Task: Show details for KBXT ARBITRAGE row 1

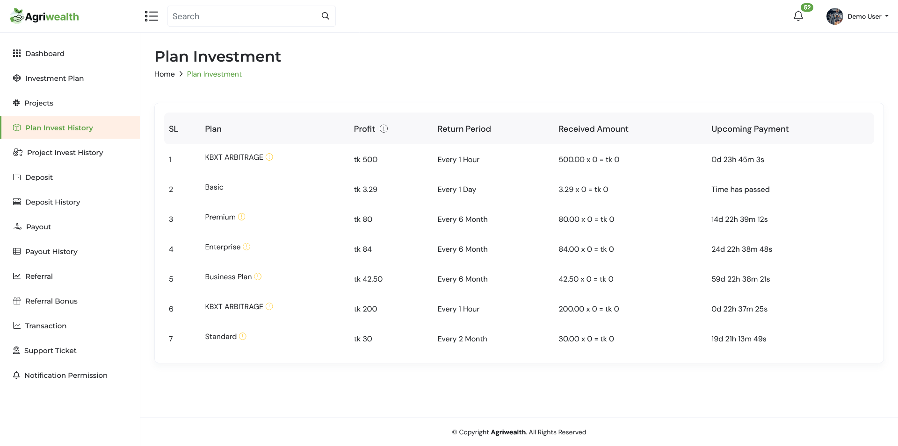Action: coord(269,157)
